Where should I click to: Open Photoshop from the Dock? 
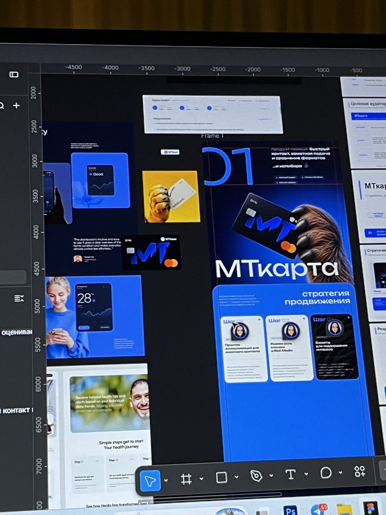click(290, 511)
